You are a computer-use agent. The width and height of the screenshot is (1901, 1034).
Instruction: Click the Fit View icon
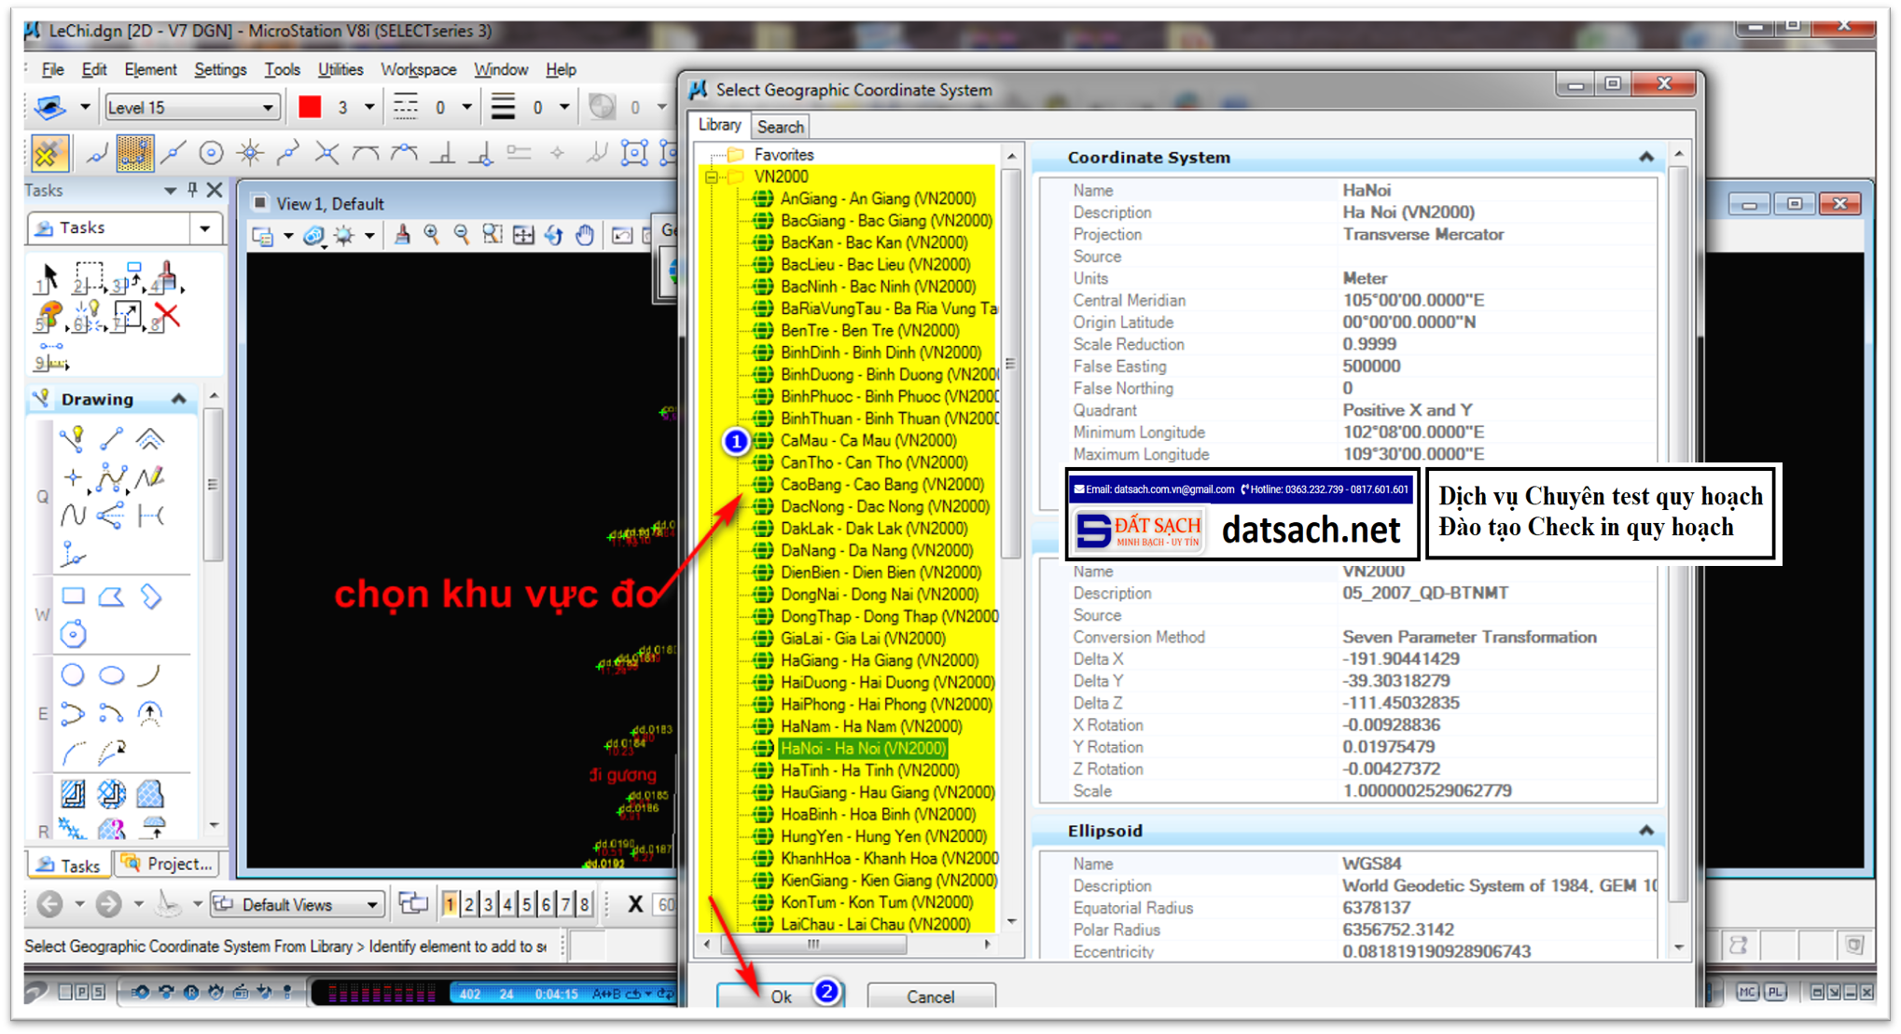pyautogui.click(x=521, y=236)
